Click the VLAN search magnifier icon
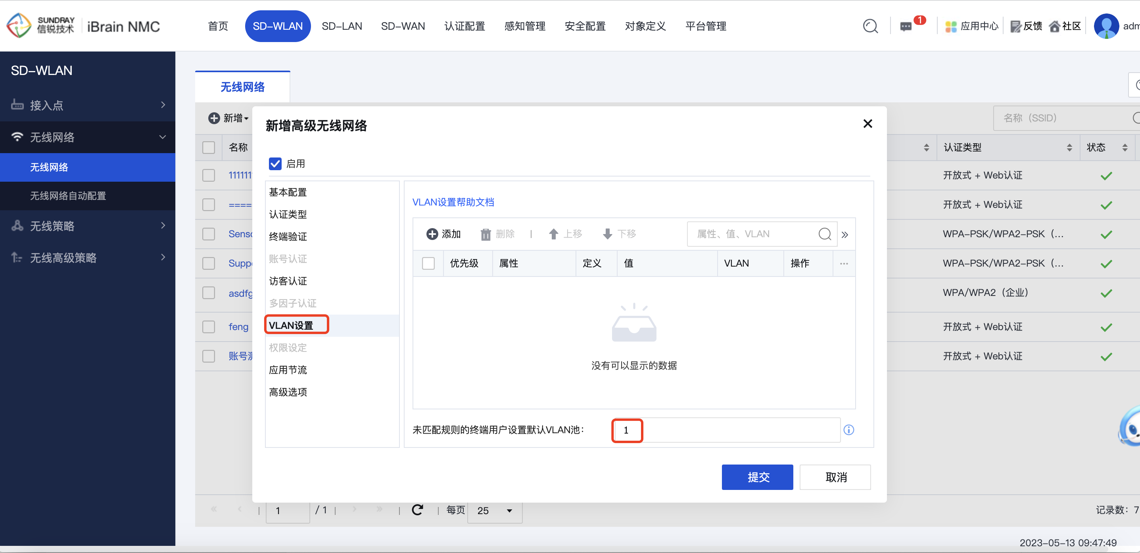The image size is (1140, 553). pyautogui.click(x=825, y=234)
